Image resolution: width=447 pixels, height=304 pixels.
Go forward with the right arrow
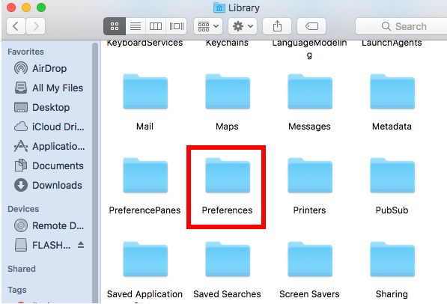(36, 26)
